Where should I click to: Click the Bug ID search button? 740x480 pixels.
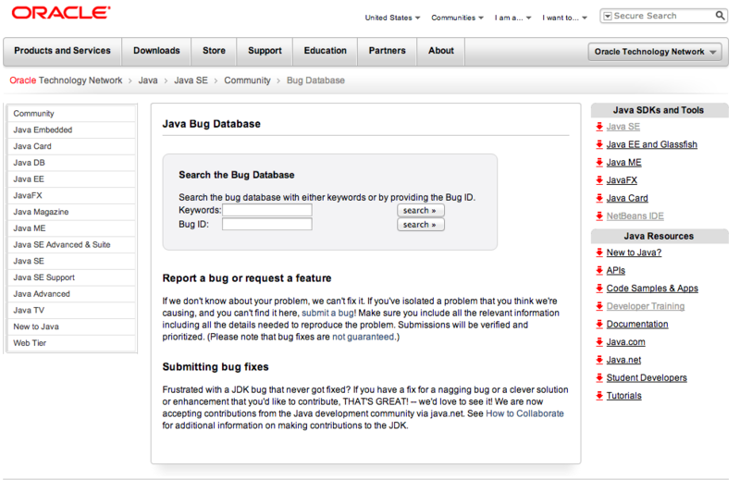[x=421, y=225]
